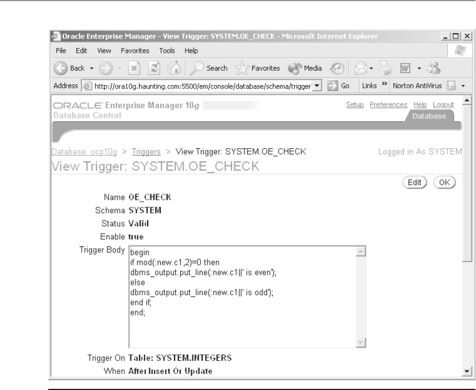
Task: Expand the Word edit dropdown arrow
Action: [419, 68]
